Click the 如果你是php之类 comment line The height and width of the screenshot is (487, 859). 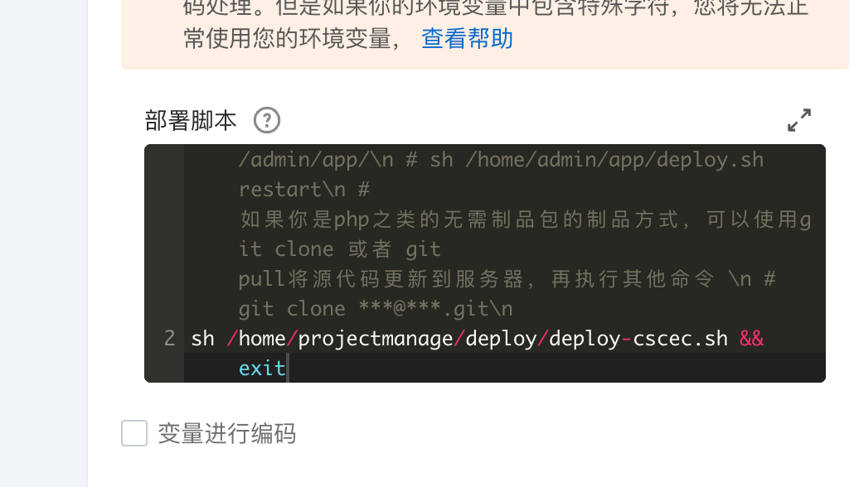(x=526, y=219)
